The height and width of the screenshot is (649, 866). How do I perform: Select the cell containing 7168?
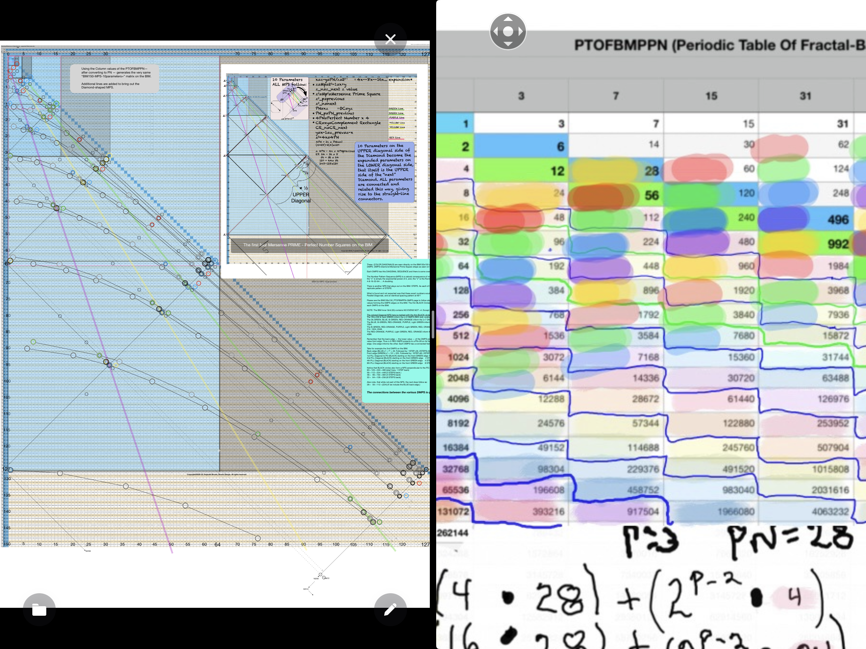pos(616,357)
